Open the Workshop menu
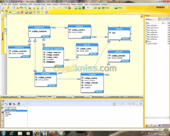 [x=23, y=4]
